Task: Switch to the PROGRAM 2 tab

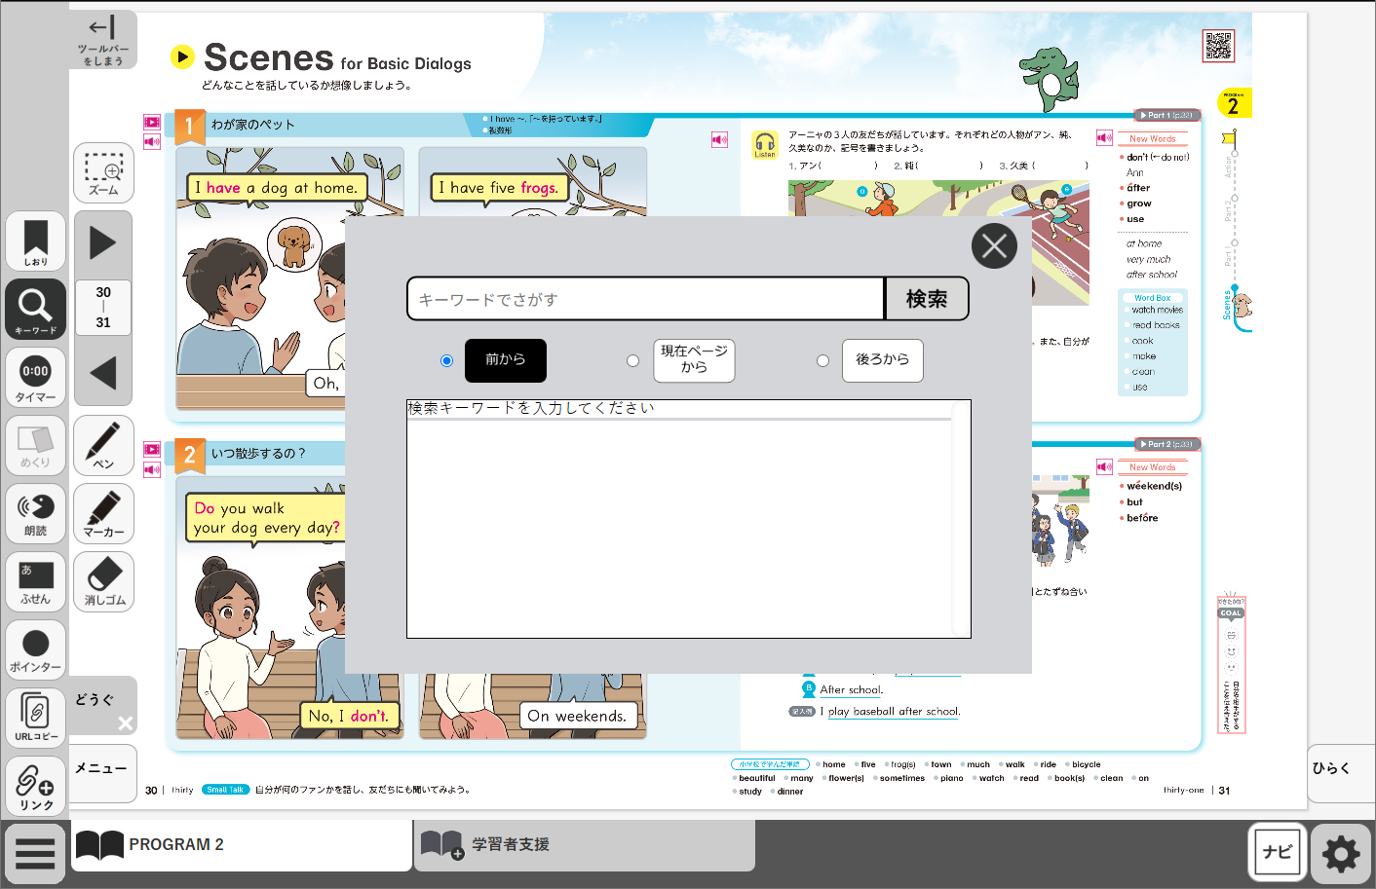Action: [x=241, y=845]
